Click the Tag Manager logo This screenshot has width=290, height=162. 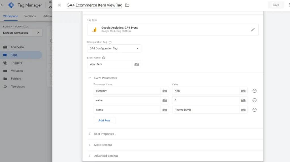(11, 5)
